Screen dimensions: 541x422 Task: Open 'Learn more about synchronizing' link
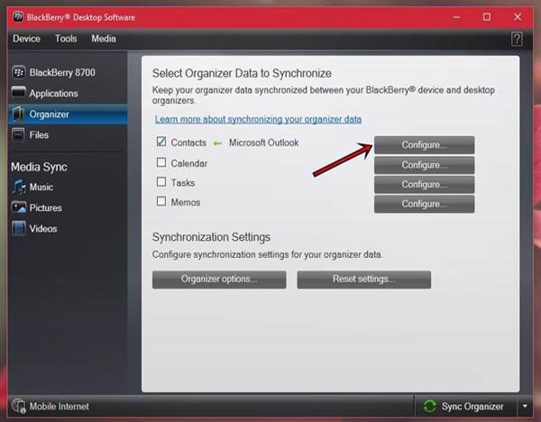click(258, 119)
